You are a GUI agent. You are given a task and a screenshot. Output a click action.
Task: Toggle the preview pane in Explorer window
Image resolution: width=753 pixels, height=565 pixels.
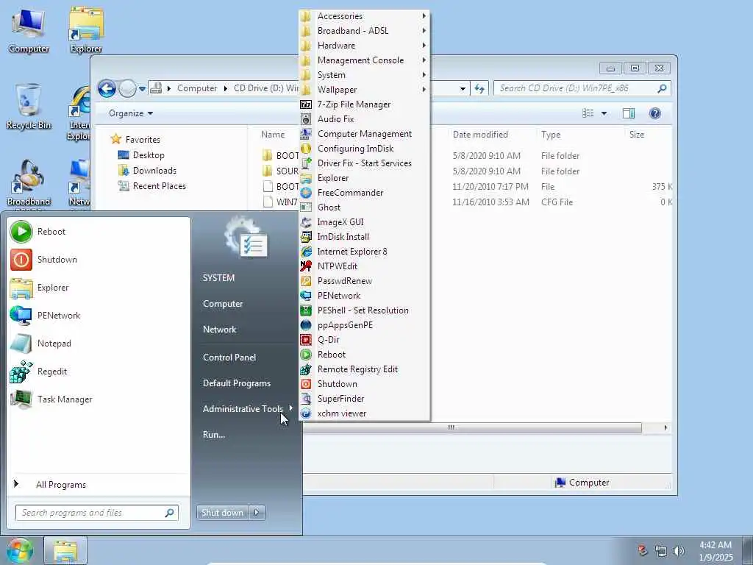pos(628,113)
